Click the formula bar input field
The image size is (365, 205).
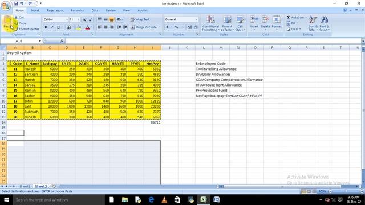(213, 41)
